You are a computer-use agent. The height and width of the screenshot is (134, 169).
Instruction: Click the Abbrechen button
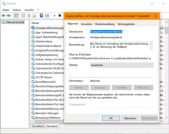[130, 118]
